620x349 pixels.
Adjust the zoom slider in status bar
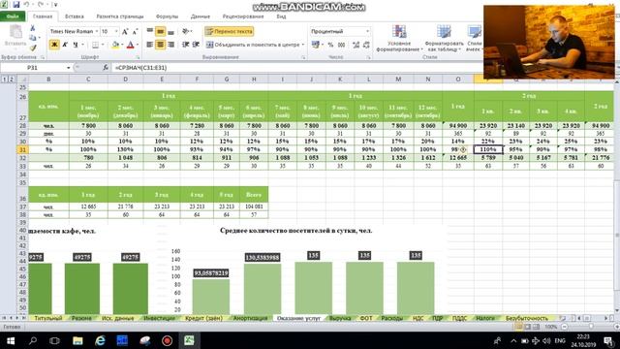(591, 327)
